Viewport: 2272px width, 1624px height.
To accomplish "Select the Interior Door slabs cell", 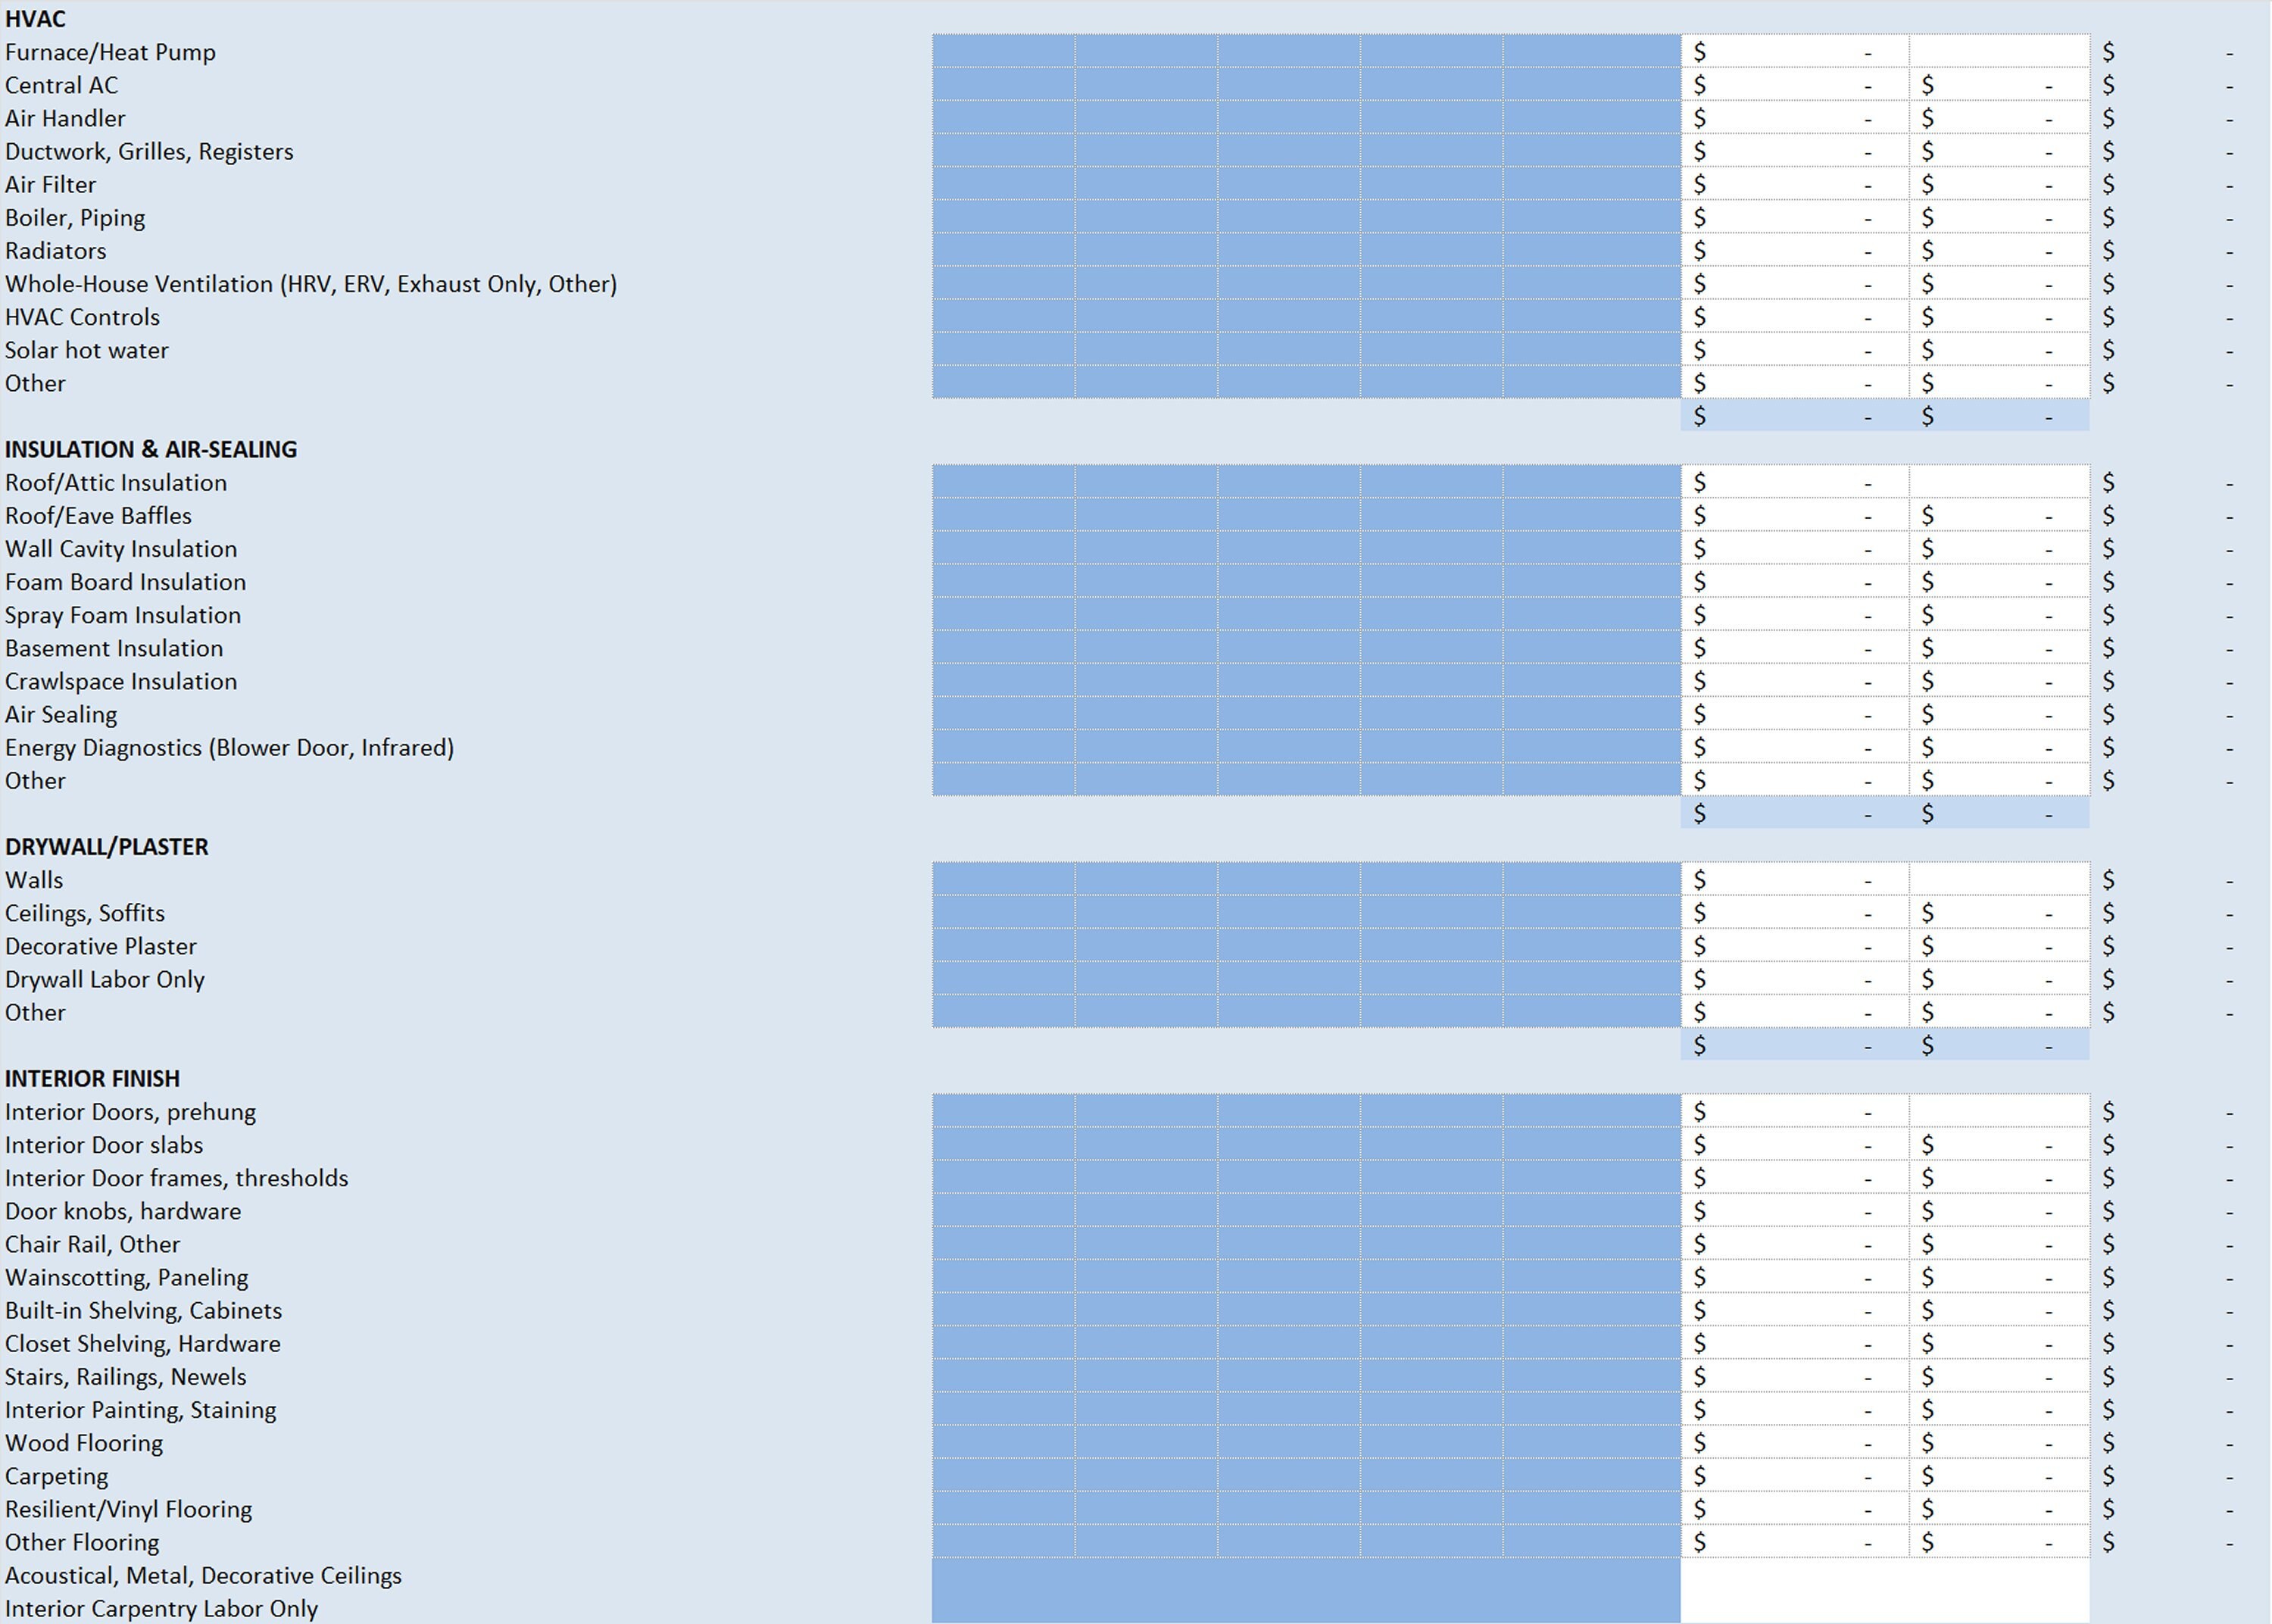I will click(x=104, y=1145).
